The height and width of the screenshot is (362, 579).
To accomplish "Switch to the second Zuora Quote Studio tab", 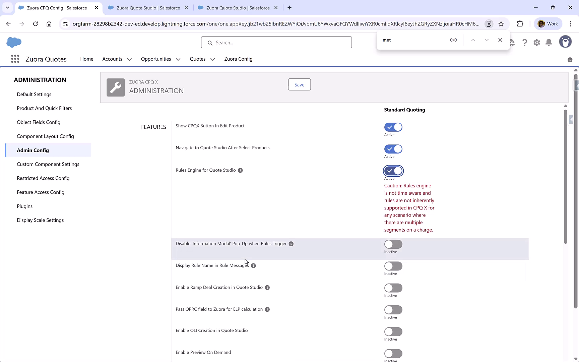I will click(238, 7).
